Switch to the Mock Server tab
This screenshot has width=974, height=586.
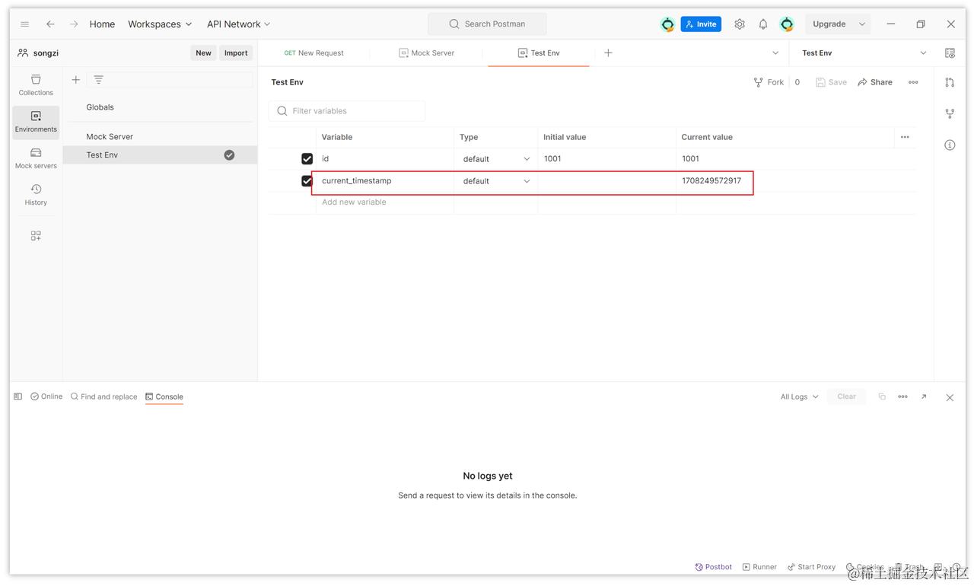pyautogui.click(x=426, y=53)
